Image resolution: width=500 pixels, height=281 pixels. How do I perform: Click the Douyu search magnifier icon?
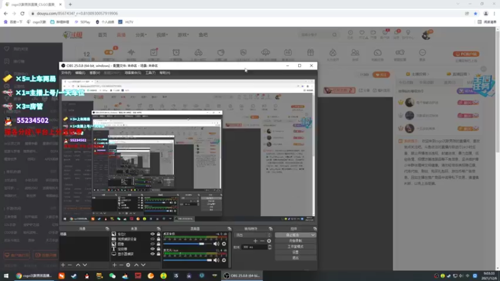pos(334,35)
